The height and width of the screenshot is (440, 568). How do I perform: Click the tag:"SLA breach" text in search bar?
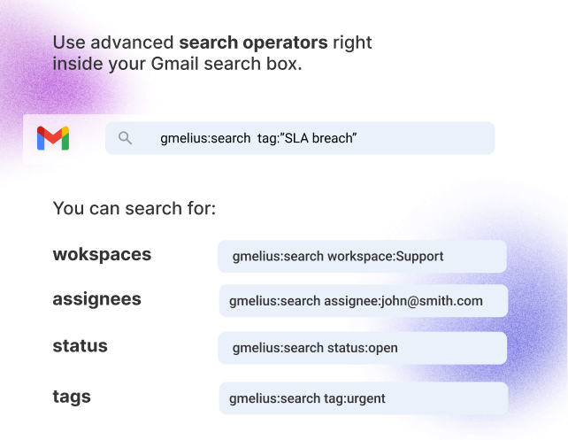point(307,138)
